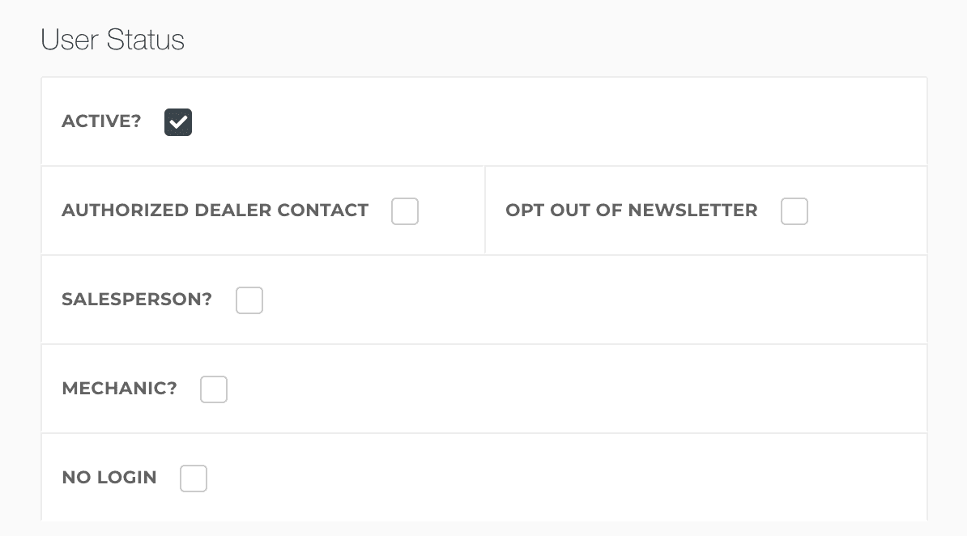967x536 pixels.
Task: Uncheck the Active? checkbox
Action: 178,122
